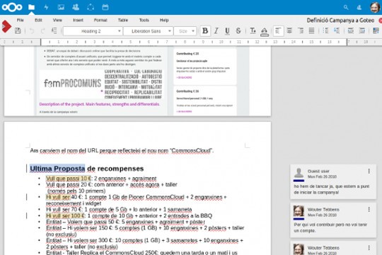Open the Format menu
This screenshot has width=382, height=255.
pyautogui.click(x=100, y=20)
